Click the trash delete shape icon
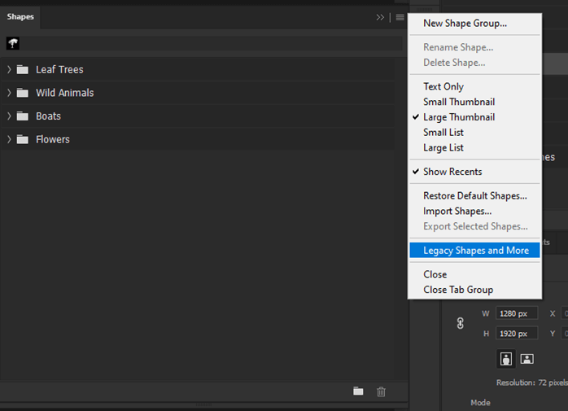The image size is (568, 411). pos(381,391)
